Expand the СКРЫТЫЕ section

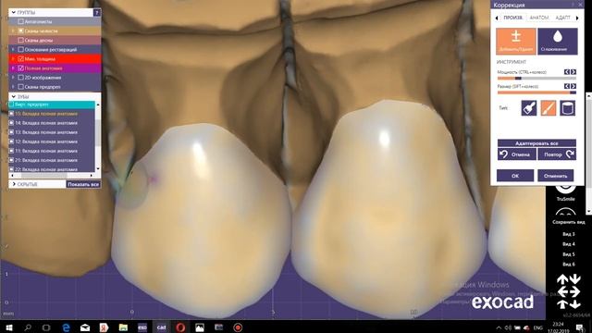(14, 184)
